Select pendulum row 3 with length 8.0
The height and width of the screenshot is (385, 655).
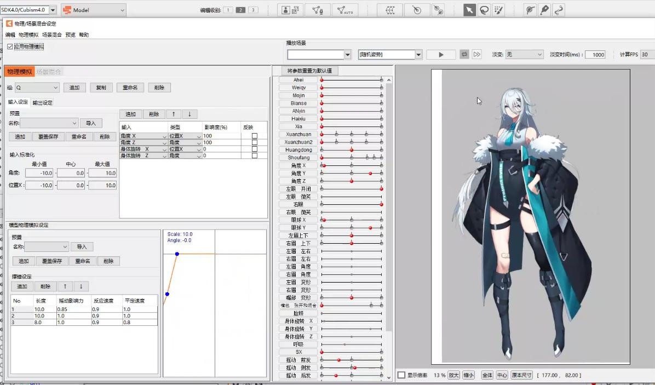(84, 323)
